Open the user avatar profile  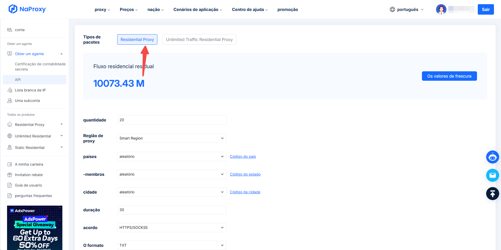tap(441, 9)
